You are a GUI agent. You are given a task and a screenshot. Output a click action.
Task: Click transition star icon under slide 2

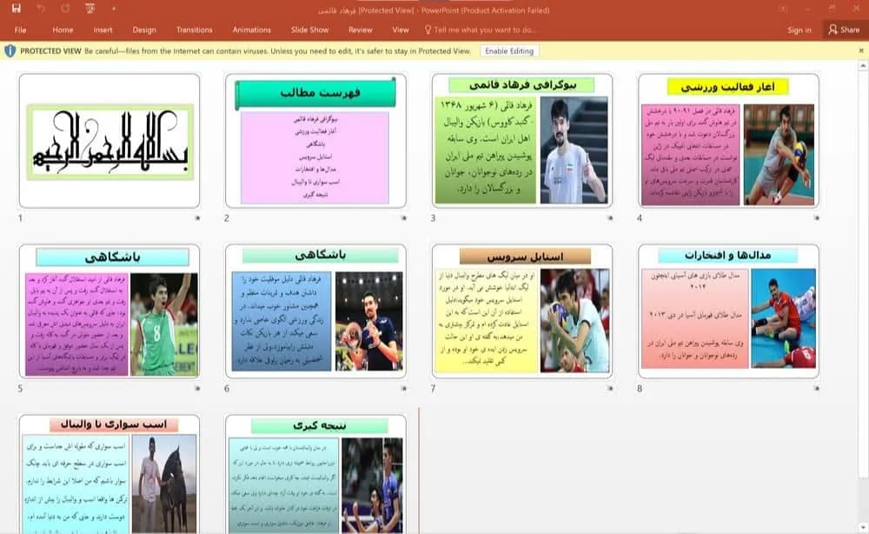403,218
